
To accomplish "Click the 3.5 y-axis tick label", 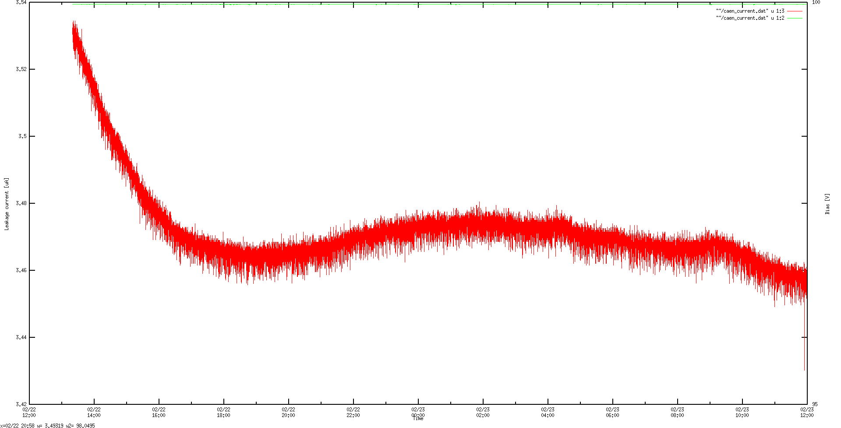I will pyautogui.click(x=22, y=136).
